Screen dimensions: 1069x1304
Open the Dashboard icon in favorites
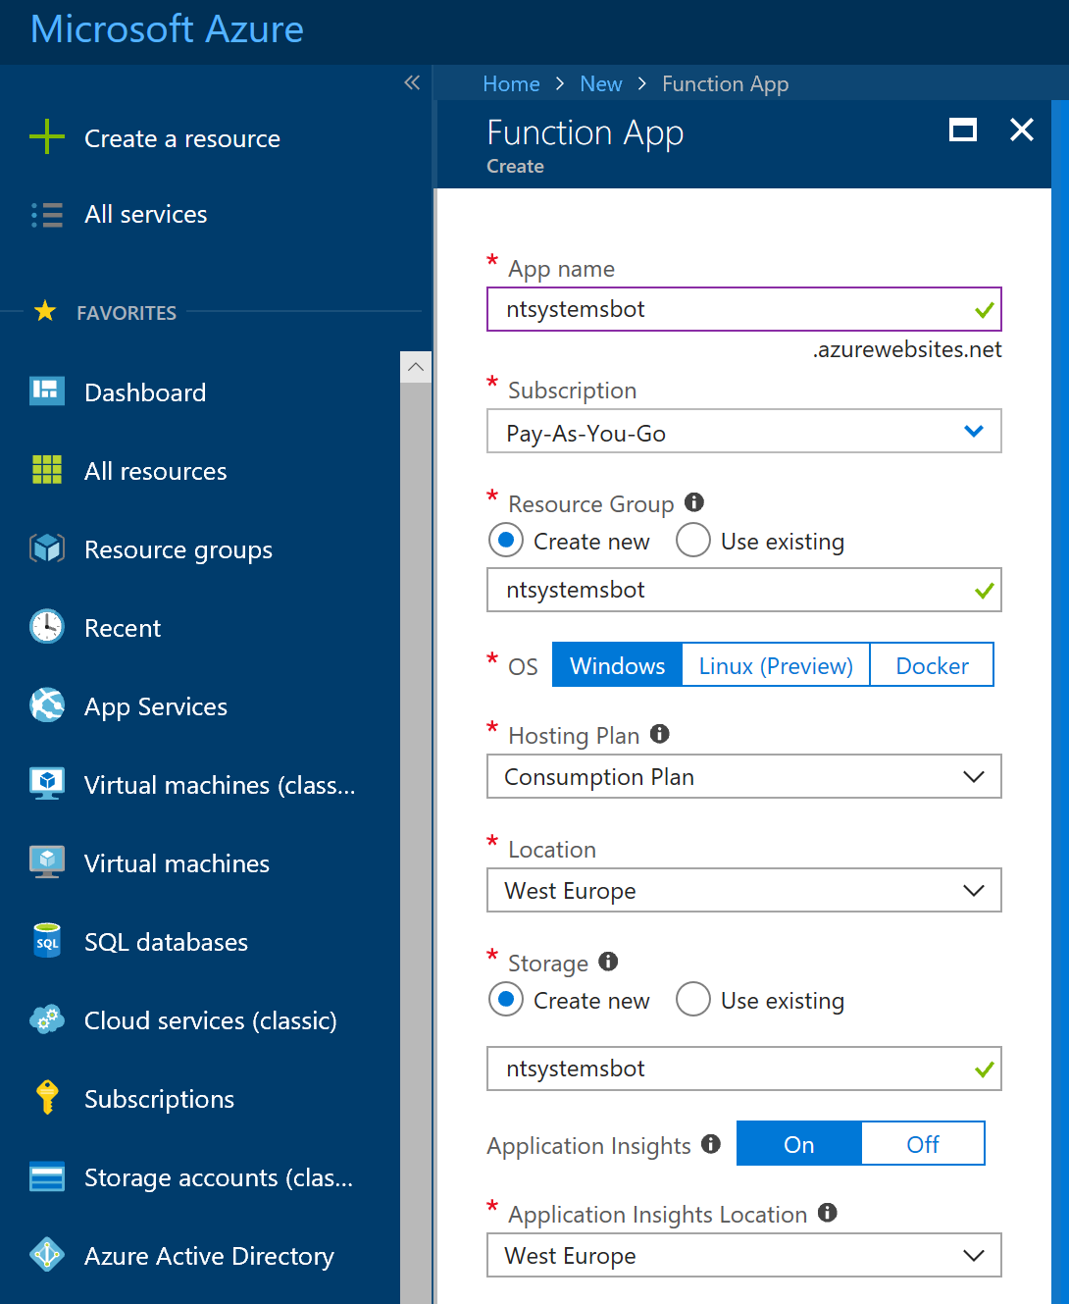[46, 391]
